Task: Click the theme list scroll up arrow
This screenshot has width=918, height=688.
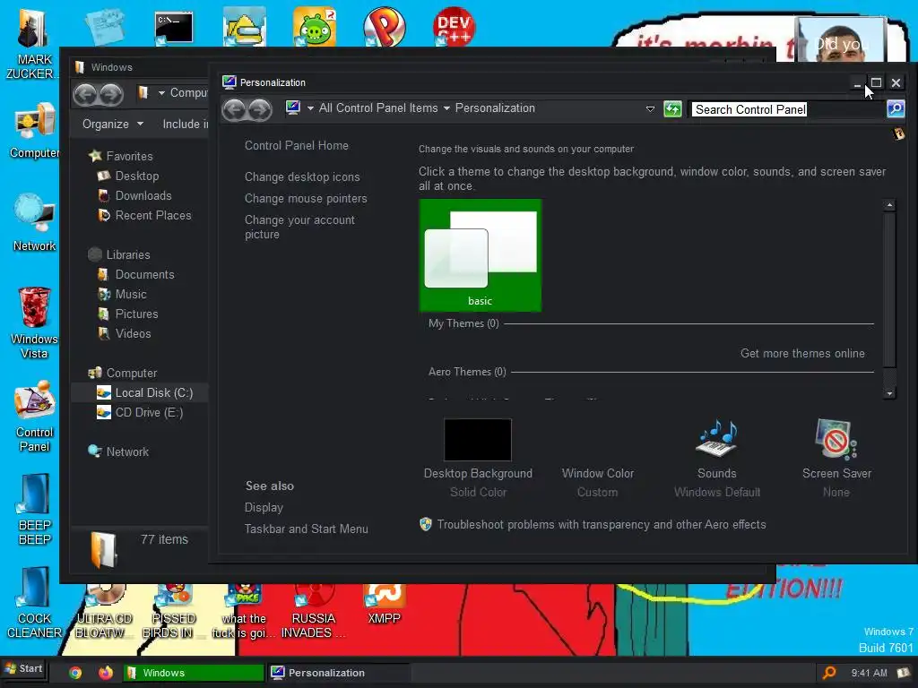Action: [x=889, y=205]
